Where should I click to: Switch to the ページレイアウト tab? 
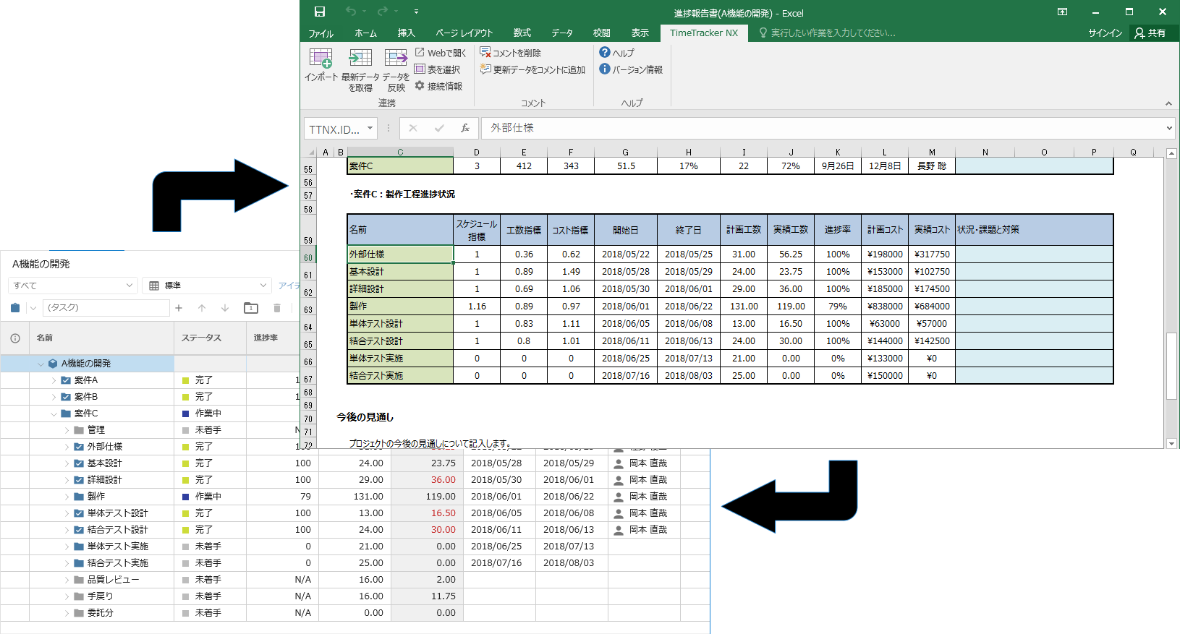[464, 33]
